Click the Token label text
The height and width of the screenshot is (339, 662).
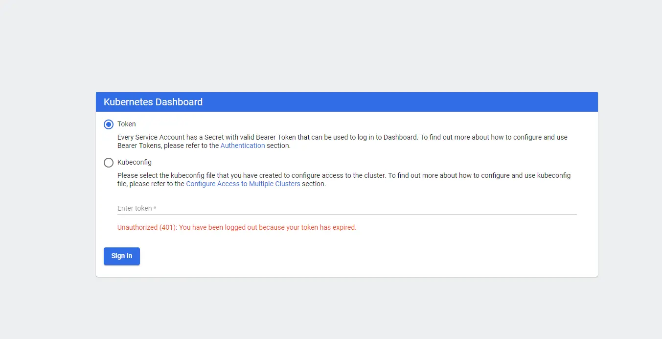pyautogui.click(x=127, y=124)
